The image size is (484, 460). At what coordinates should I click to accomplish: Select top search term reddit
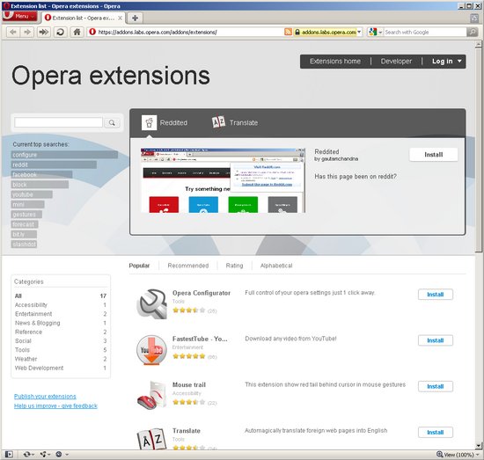[54, 164]
